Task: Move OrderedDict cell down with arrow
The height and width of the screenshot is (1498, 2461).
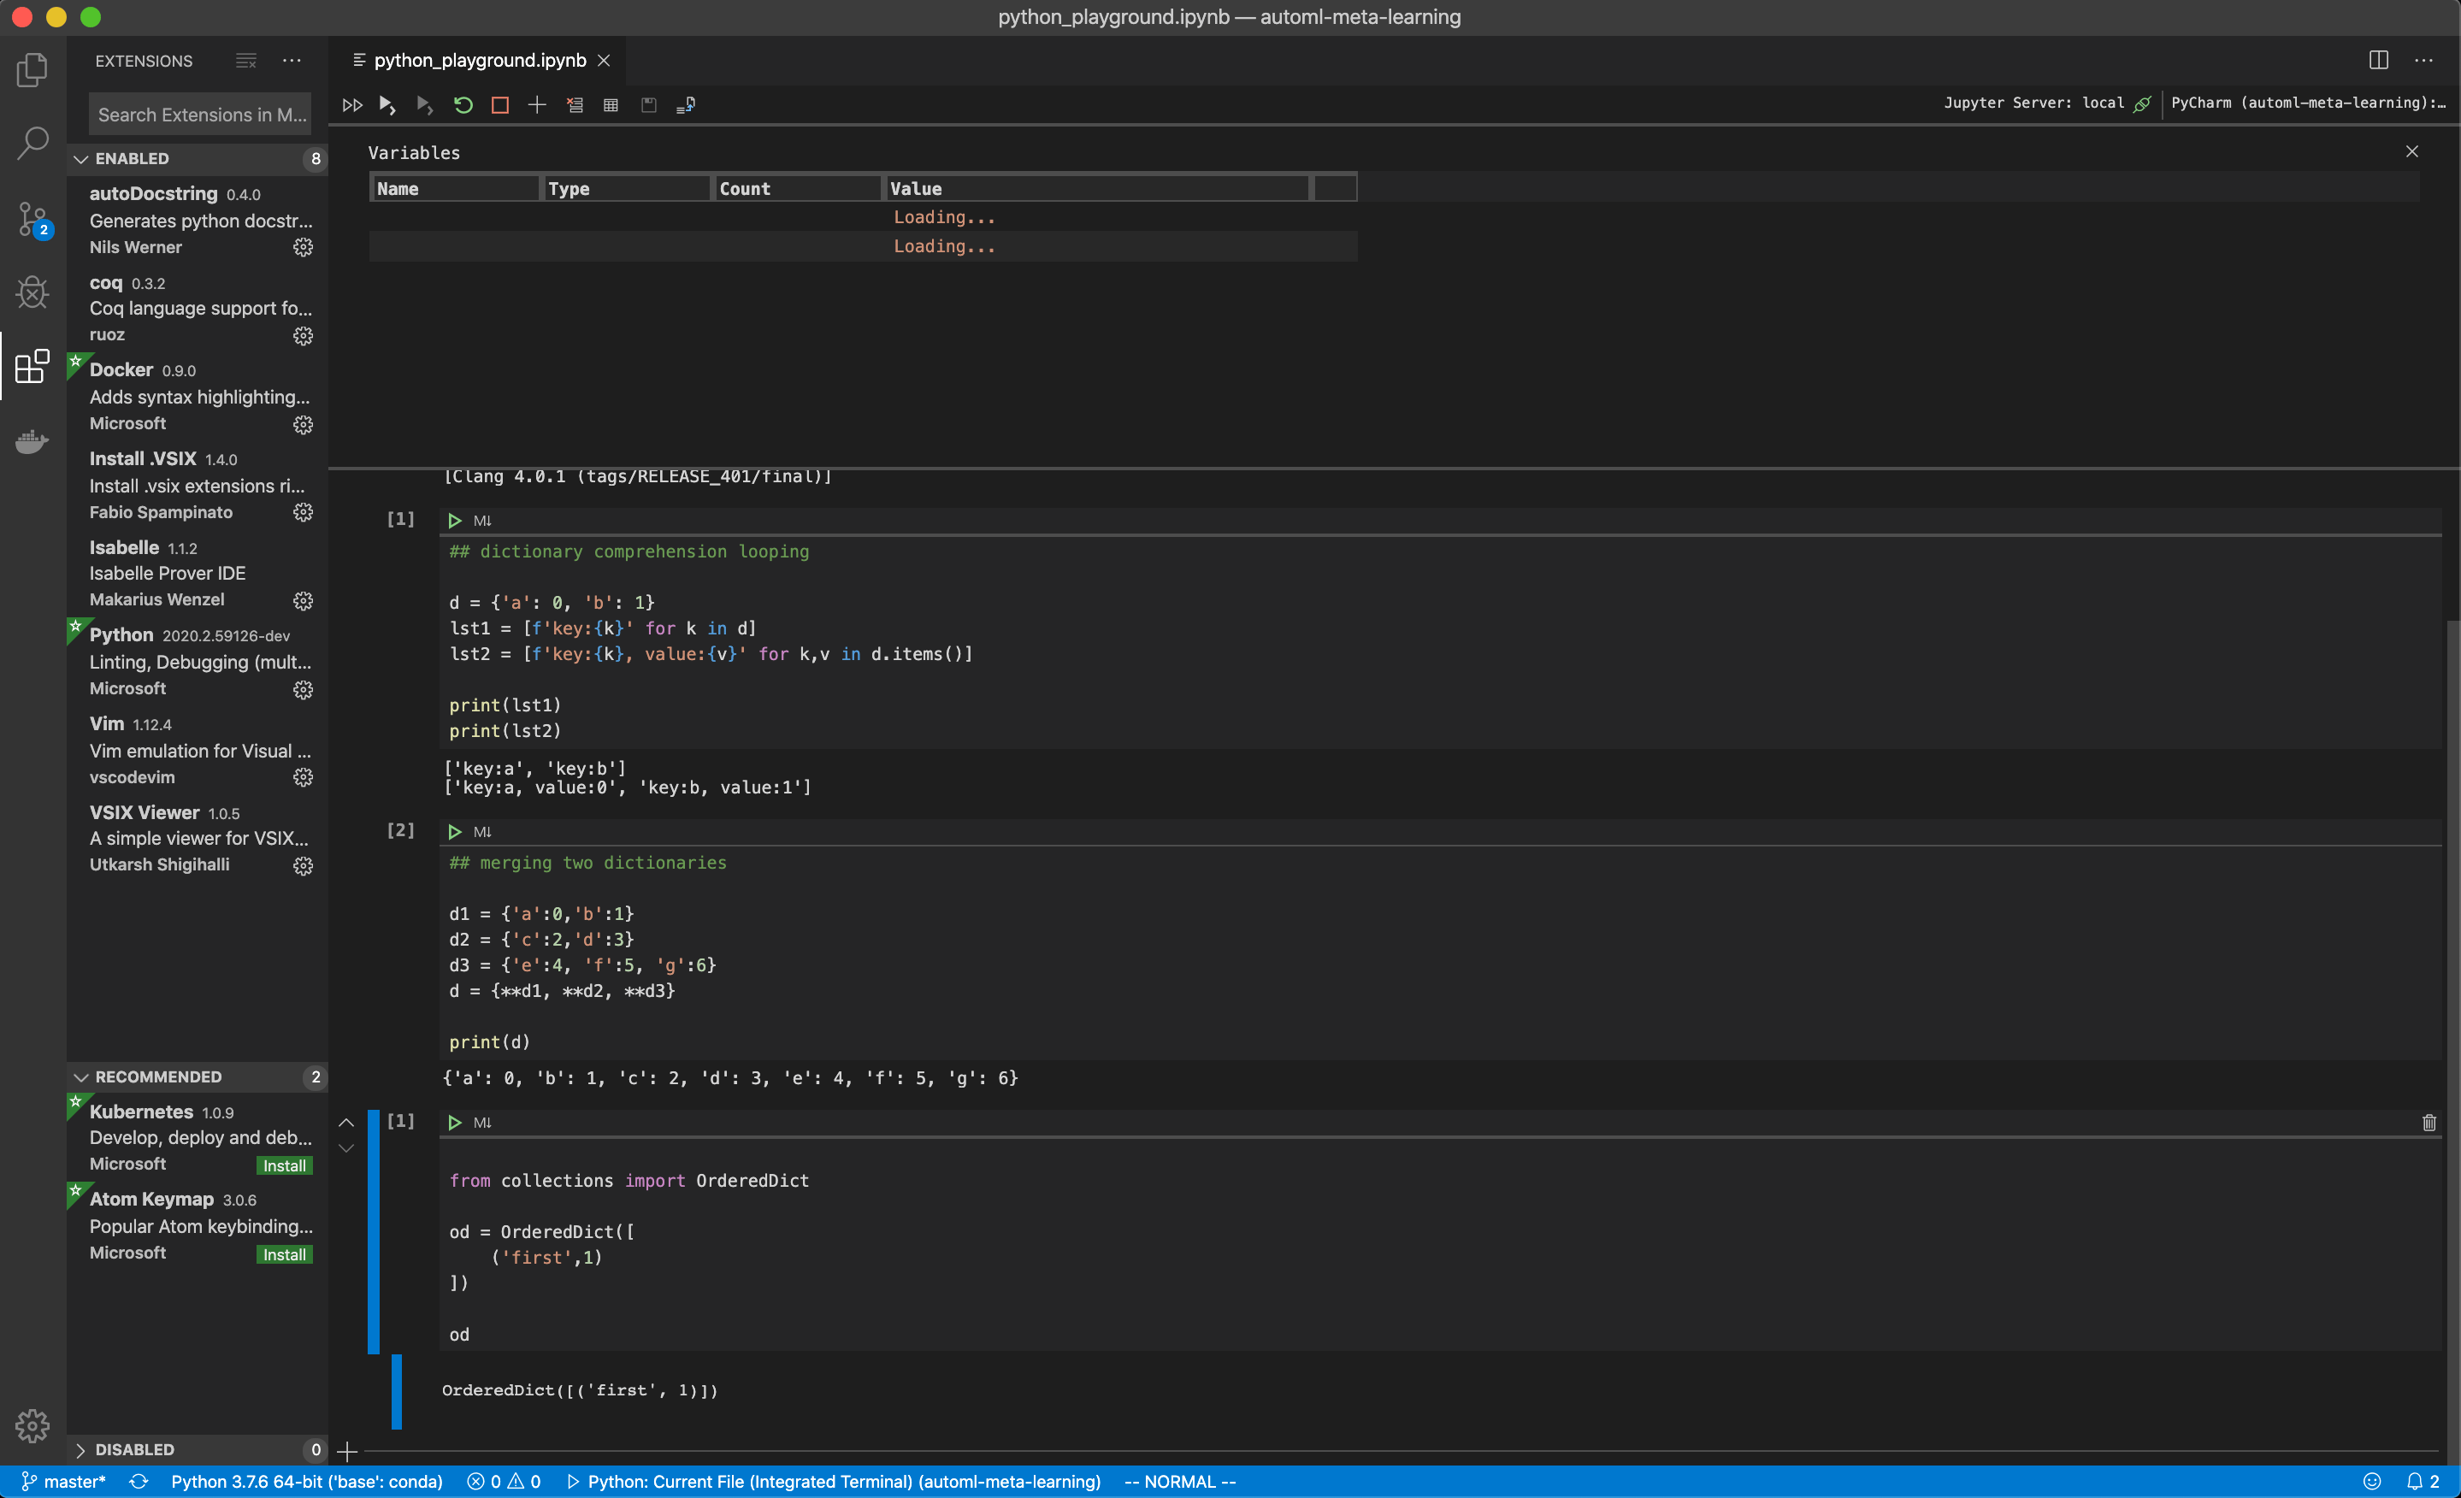Action: pyautogui.click(x=346, y=1148)
